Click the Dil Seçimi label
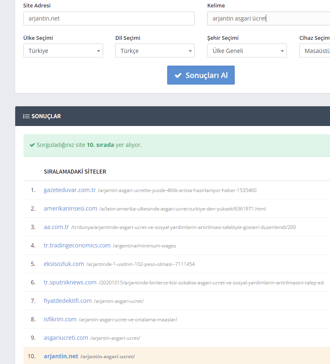Viewport: 330px width, 364px height. coord(128,38)
